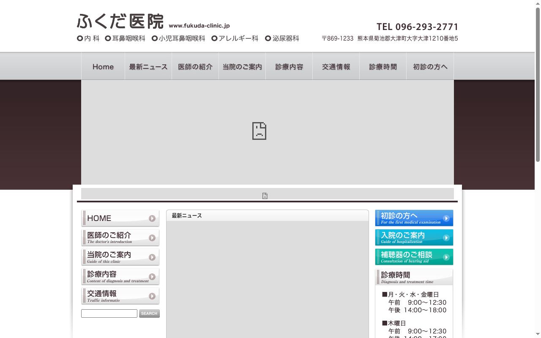
Task: Open the blue 初診の方へ first examination banner
Action: (x=414, y=218)
